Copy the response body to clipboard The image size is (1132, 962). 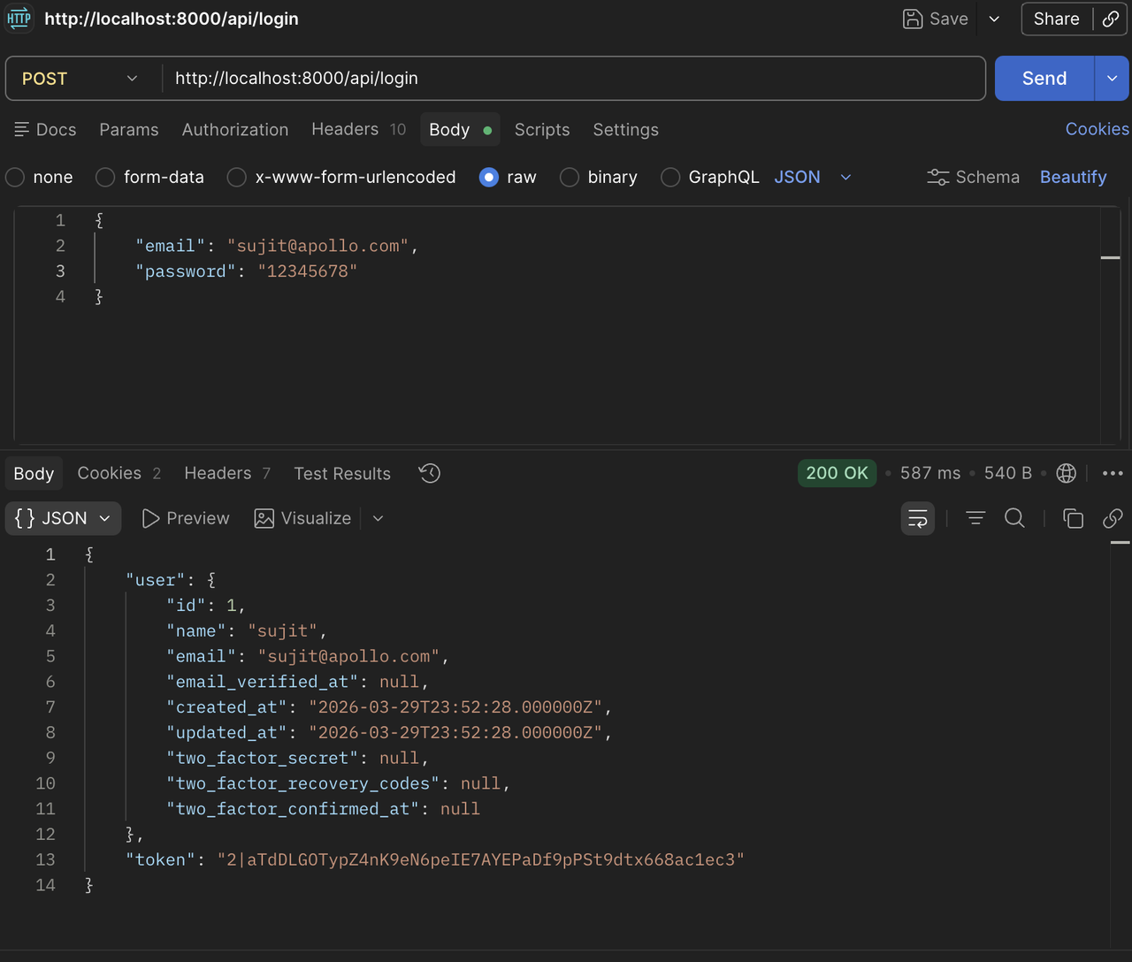tap(1073, 518)
